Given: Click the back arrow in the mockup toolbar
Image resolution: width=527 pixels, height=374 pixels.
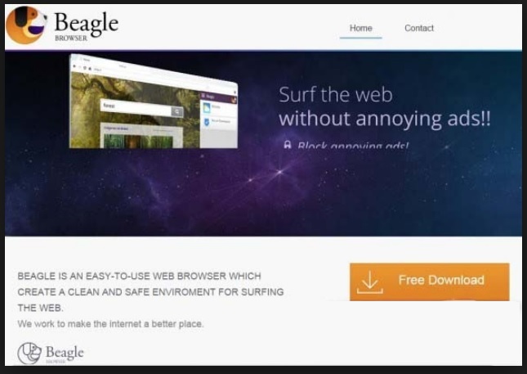Looking at the screenshot, I should (x=74, y=66).
